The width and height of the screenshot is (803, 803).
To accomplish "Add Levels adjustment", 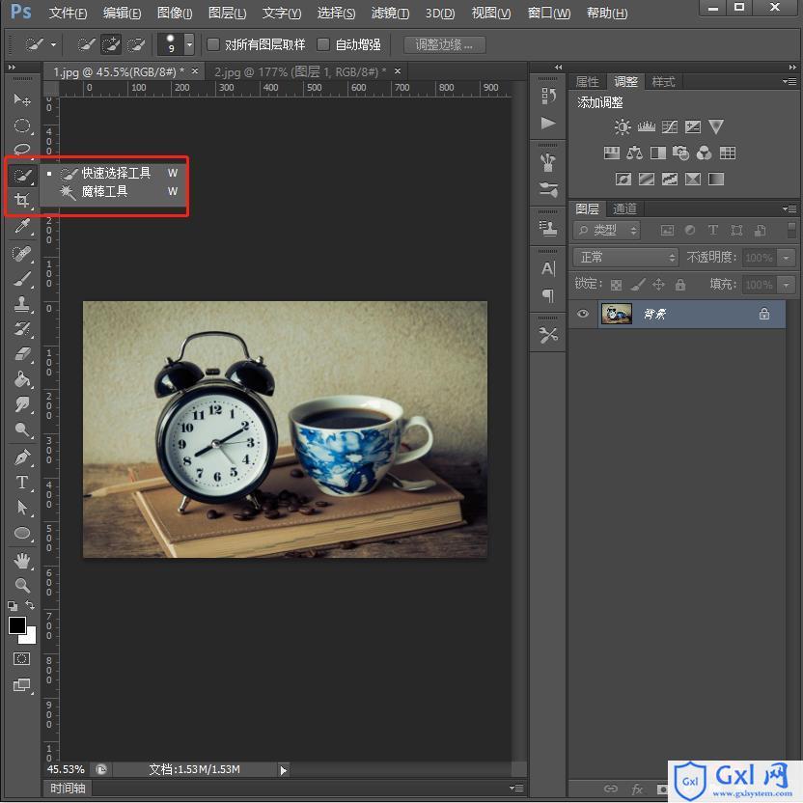I will (x=647, y=126).
